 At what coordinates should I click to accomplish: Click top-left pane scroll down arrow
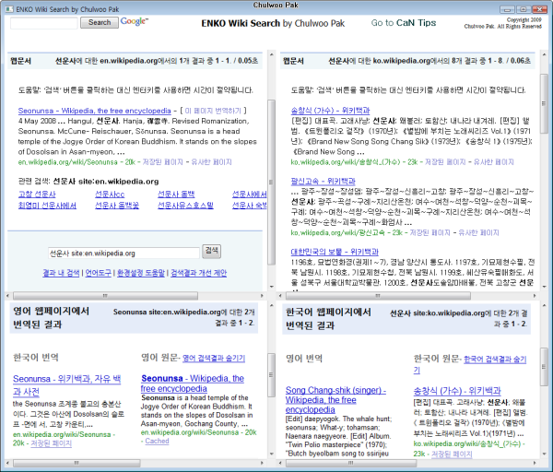tap(271, 287)
